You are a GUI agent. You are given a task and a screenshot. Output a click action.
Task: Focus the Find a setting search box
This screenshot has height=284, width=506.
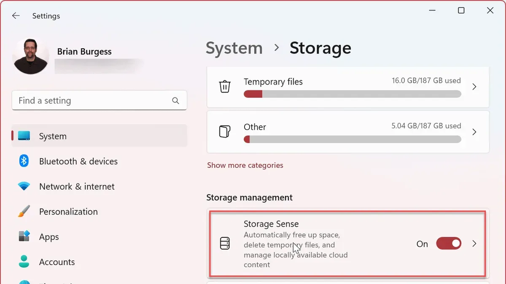pyautogui.click(x=99, y=101)
